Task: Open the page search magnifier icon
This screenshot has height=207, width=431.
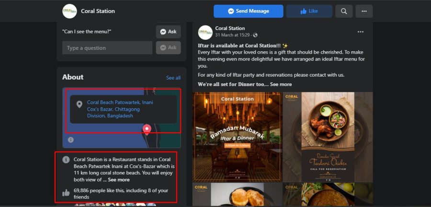Action: (344, 11)
